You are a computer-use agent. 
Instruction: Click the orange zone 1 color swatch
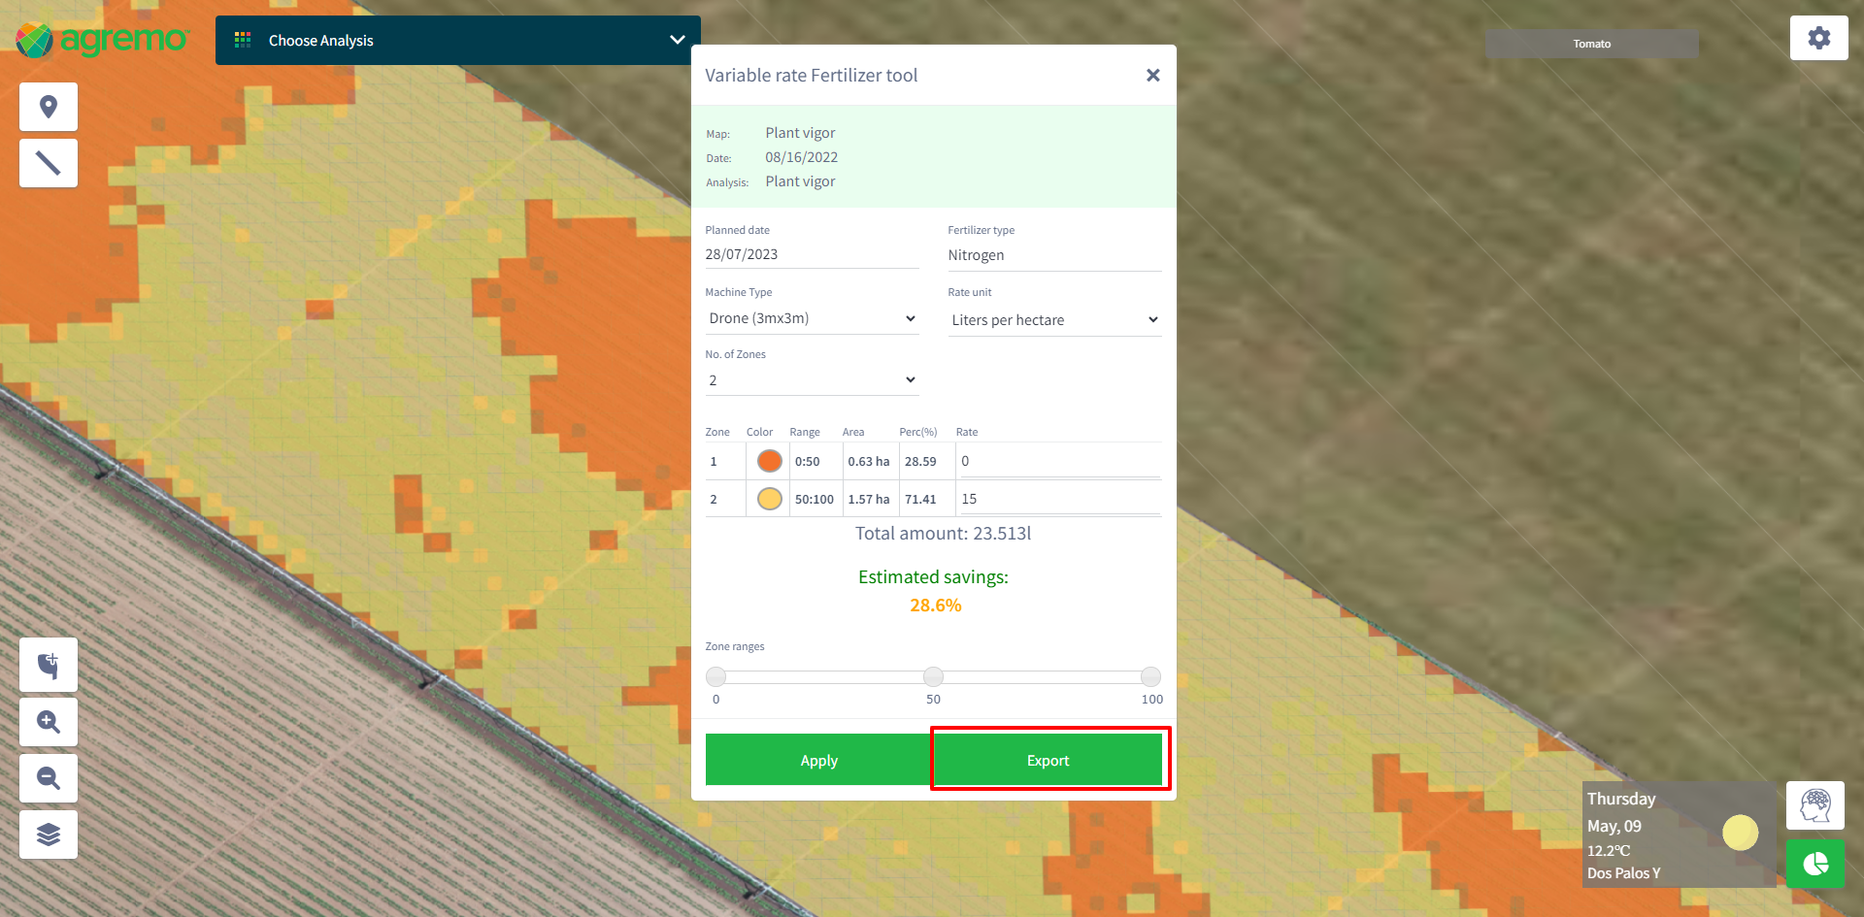tap(769, 461)
